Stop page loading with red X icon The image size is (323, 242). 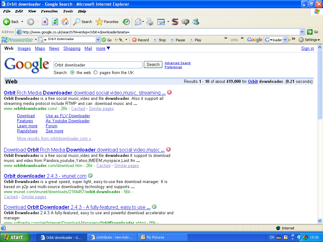45,22
